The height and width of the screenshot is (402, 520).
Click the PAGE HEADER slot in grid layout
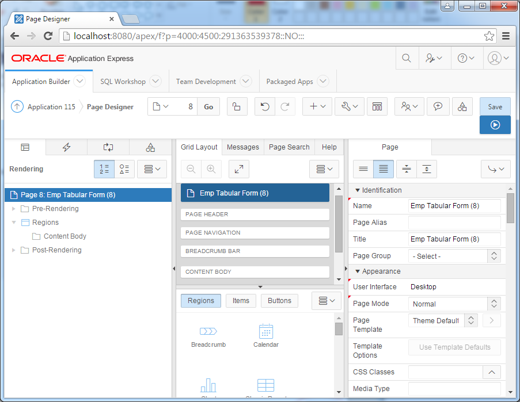click(x=255, y=215)
